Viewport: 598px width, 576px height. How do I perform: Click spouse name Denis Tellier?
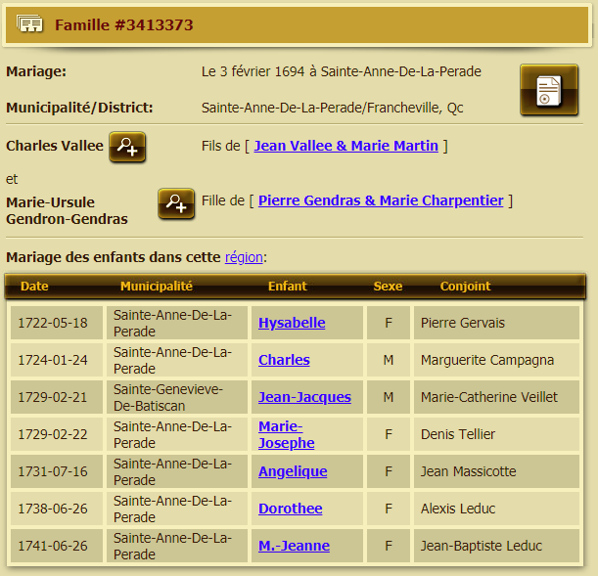pyautogui.click(x=458, y=434)
